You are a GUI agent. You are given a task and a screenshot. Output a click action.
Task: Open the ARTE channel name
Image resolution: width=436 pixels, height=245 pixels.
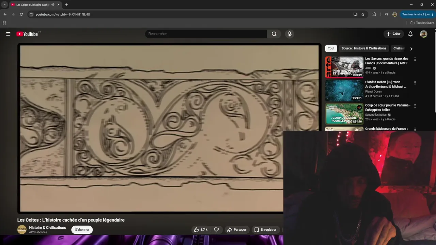click(x=369, y=68)
